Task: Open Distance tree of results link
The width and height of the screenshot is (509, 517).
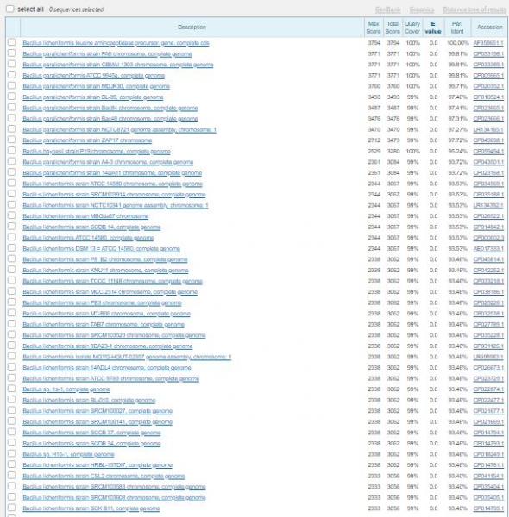Action: pyautogui.click(x=474, y=9)
